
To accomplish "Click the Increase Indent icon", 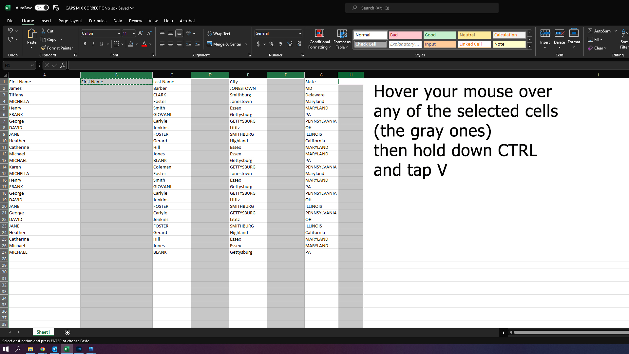I will pos(197,44).
